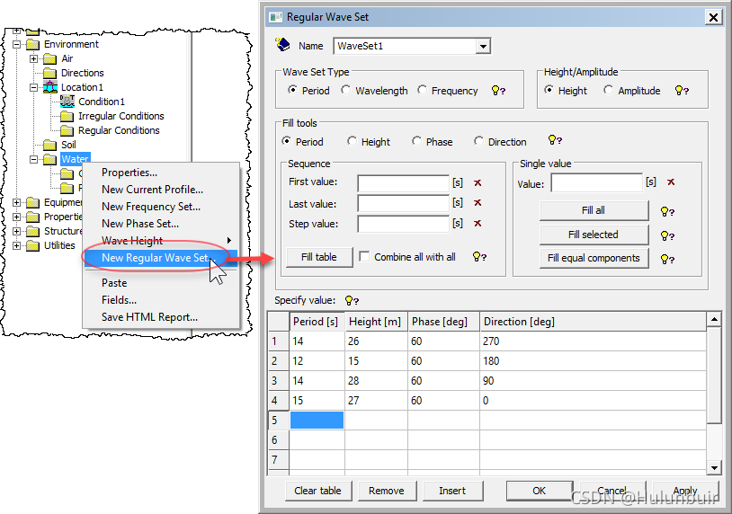
Task: Click the table scrollbar up arrow
Action: pos(714,320)
